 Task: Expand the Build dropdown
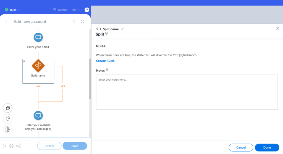12,10
